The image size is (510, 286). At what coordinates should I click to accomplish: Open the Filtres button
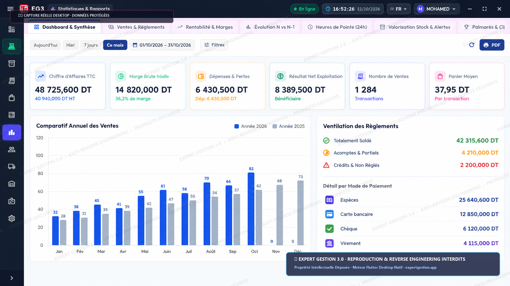(x=214, y=45)
